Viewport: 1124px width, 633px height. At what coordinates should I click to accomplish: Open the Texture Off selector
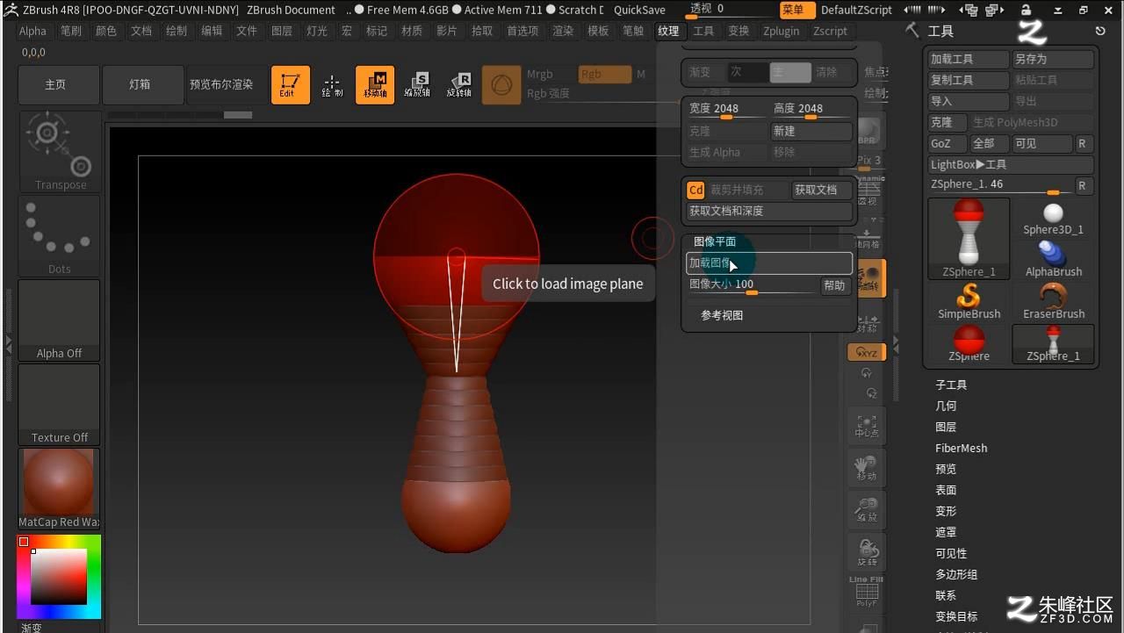pos(60,405)
